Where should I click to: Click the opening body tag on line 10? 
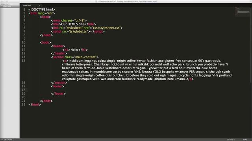pos(45,43)
